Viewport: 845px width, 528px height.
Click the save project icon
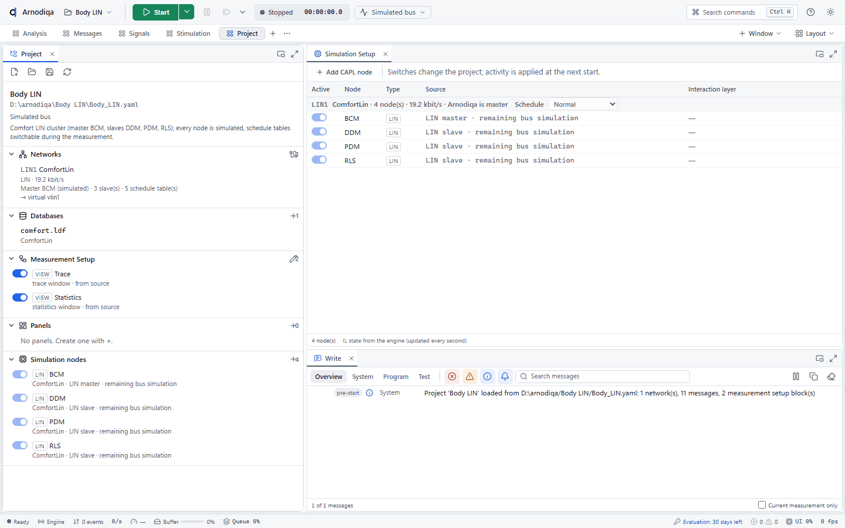50,72
